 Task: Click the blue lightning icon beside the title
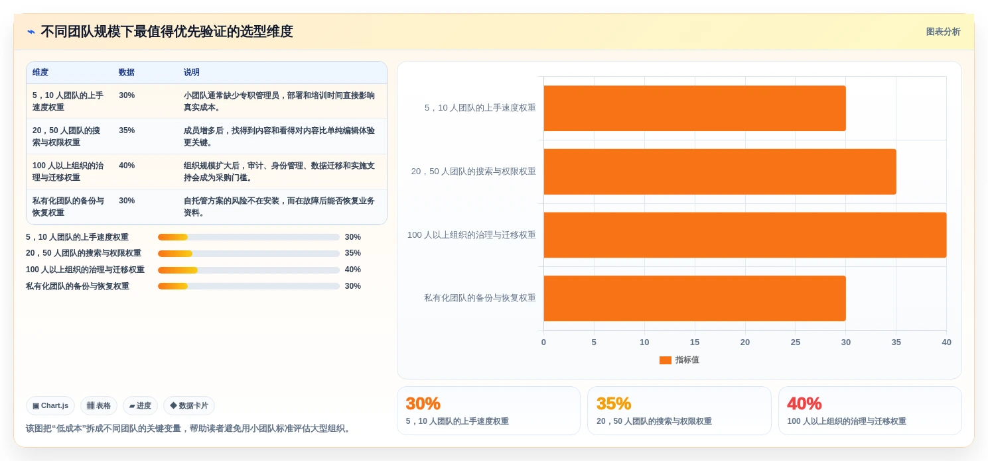click(31, 32)
